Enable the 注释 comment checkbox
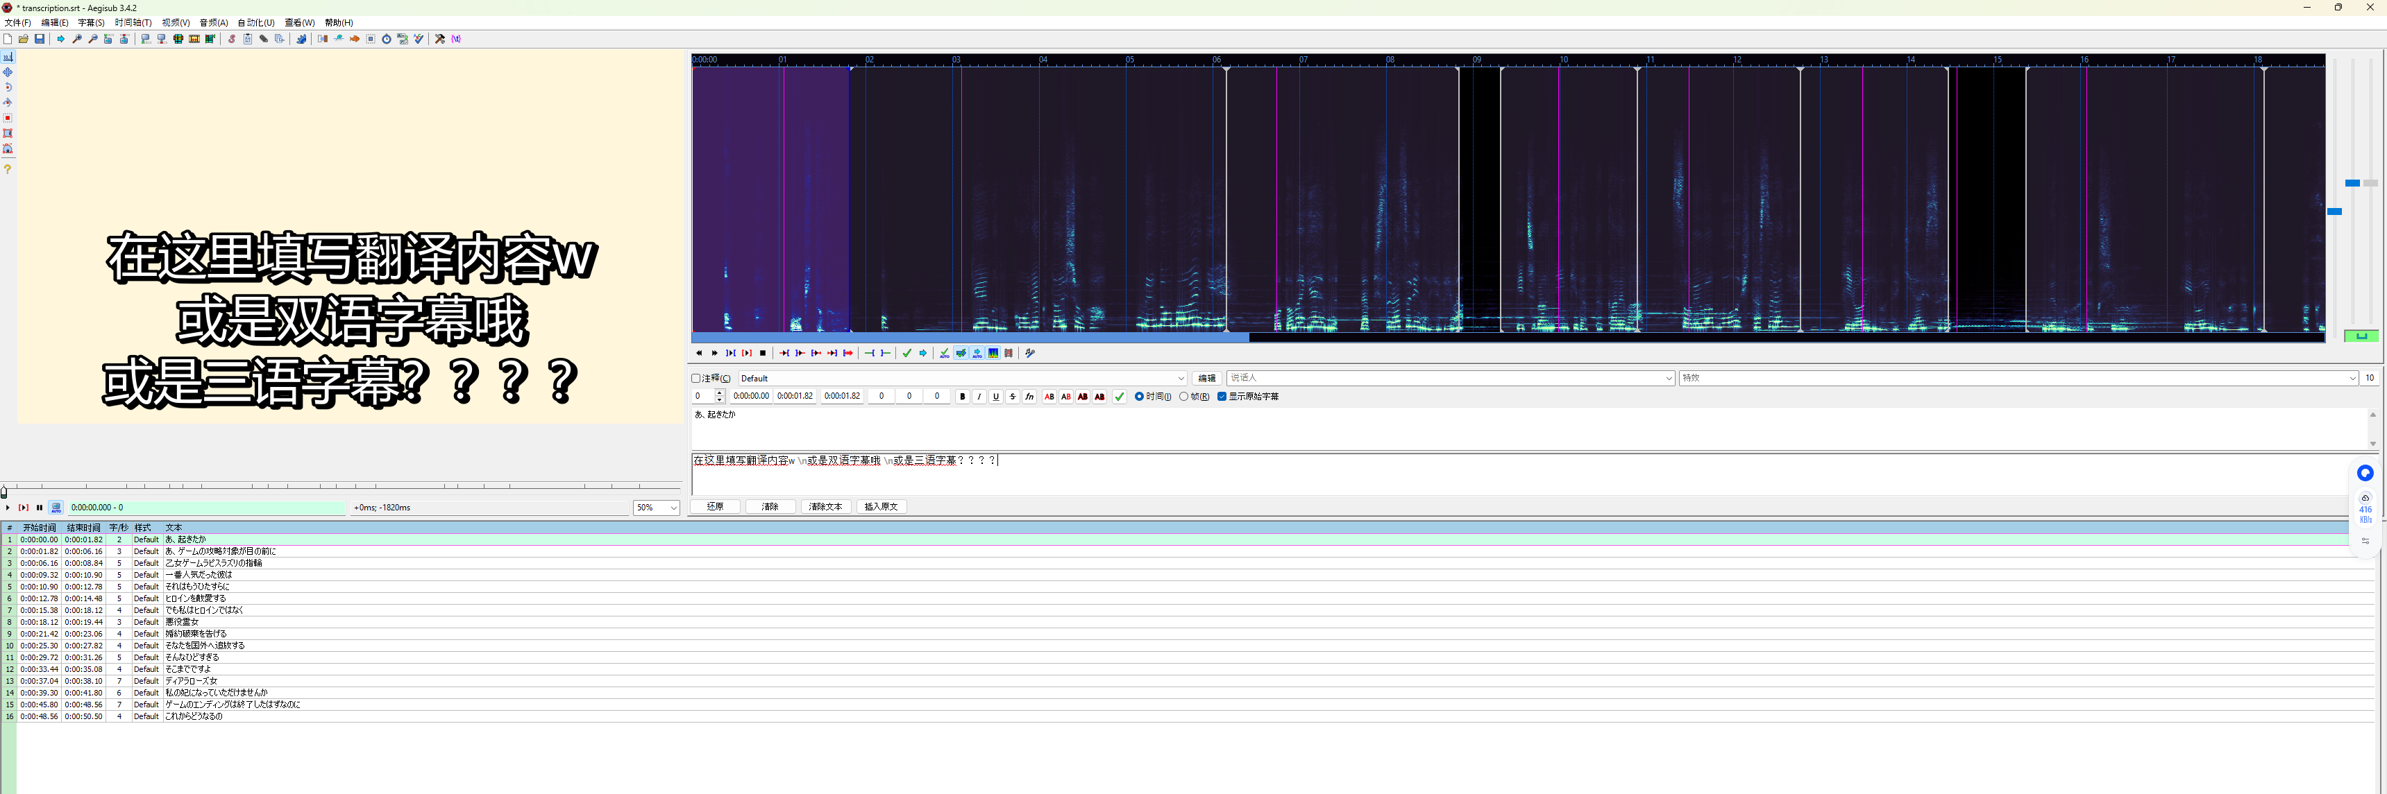The height and width of the screenshot is (794, 2387). (696, 379)
